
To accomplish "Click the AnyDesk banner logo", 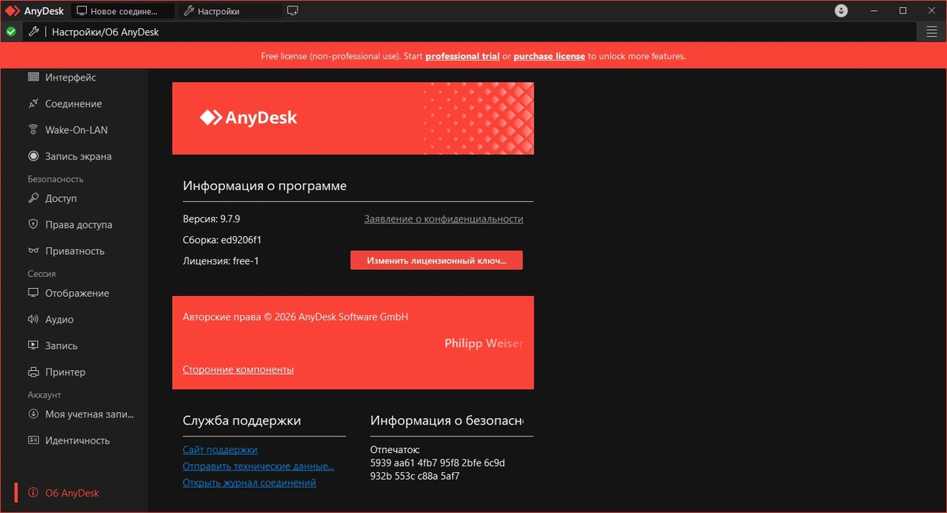I will point(249,118).
